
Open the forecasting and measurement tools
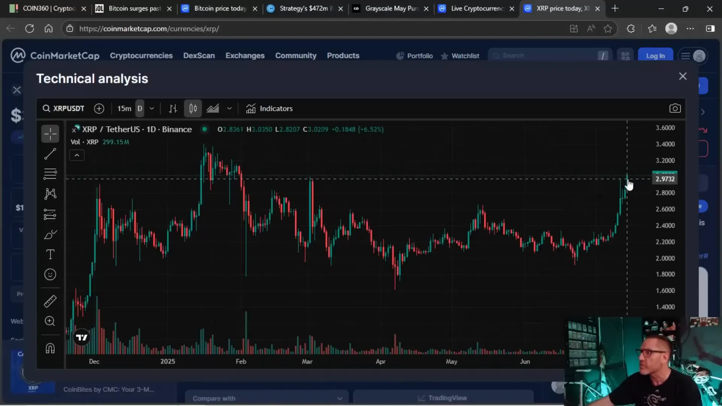click(x=50, y=214)
